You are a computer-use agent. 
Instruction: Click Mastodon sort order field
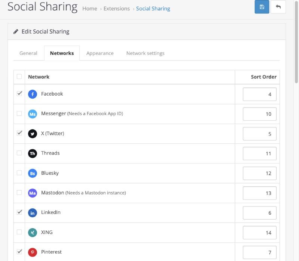coord(259,193)
